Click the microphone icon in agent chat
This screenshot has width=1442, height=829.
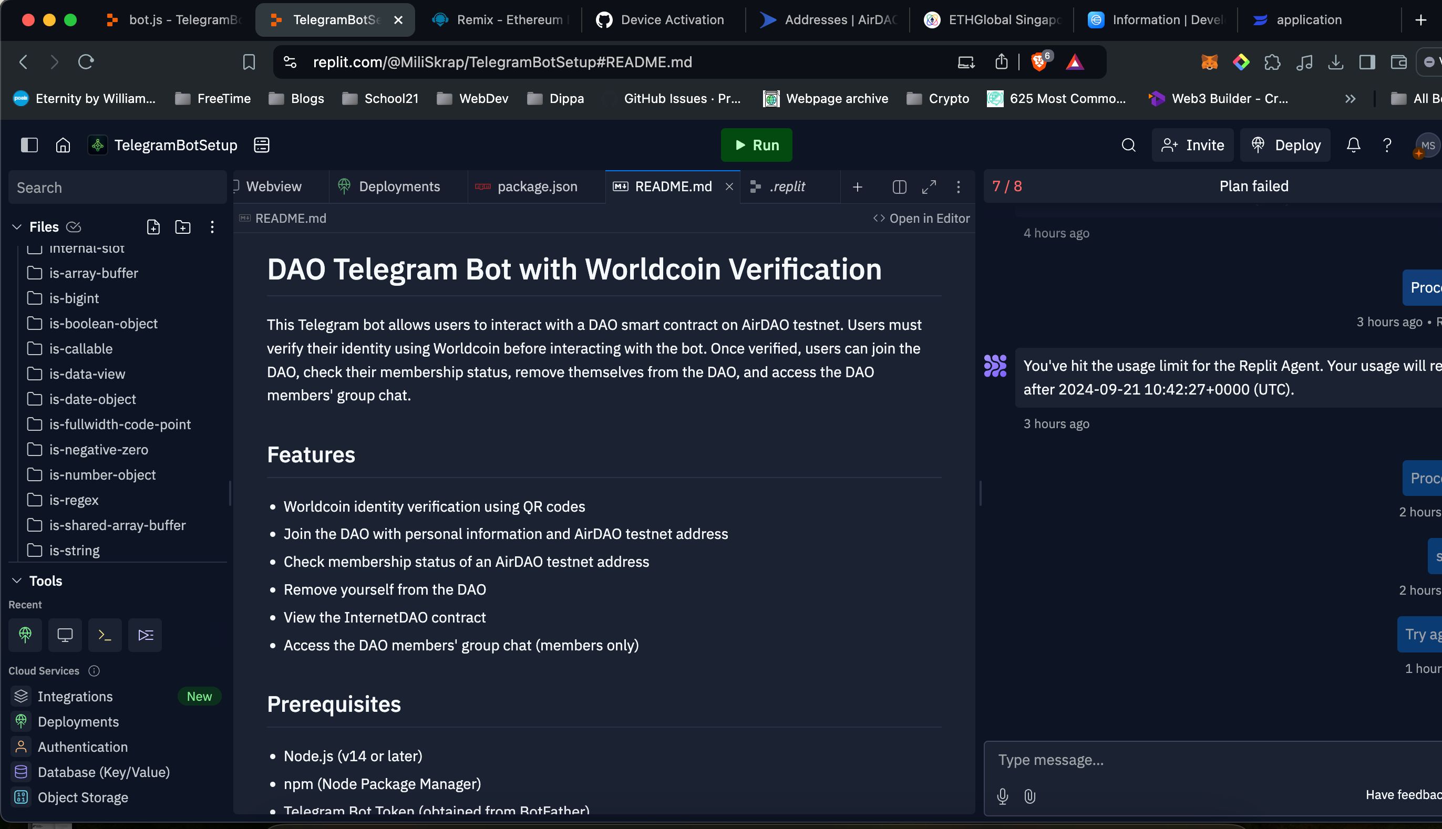pos(1002,796)
